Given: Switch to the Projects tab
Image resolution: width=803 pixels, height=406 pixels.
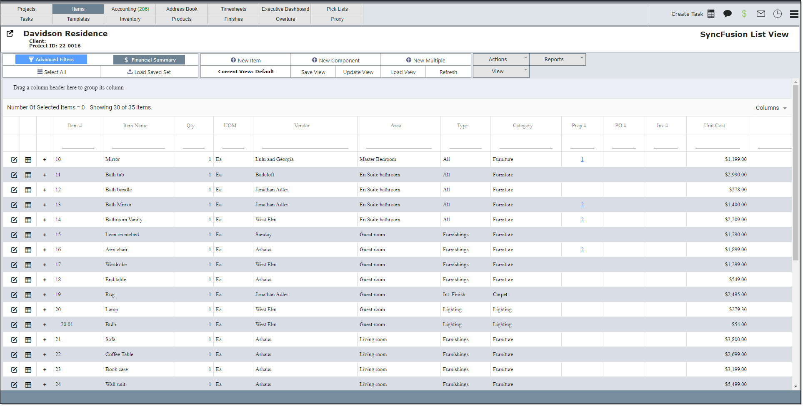Looking at the screenshot, I should pos(26,9).
